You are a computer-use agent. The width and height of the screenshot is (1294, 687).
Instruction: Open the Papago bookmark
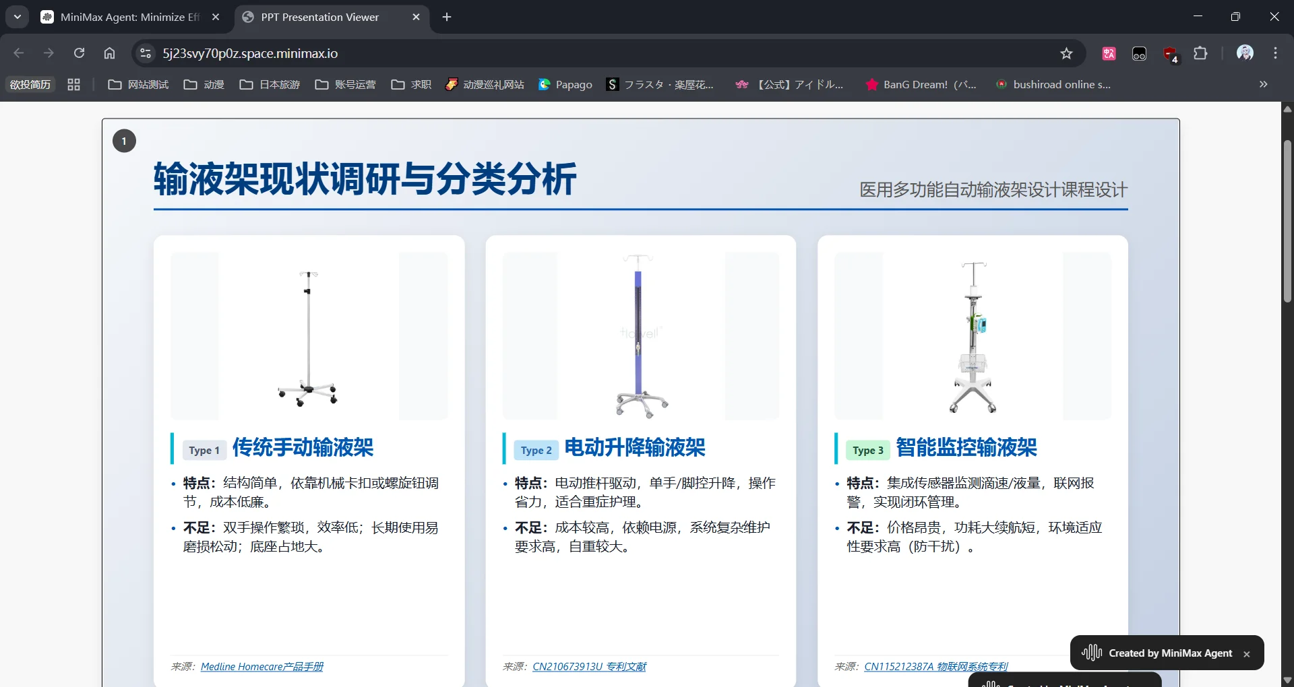[565, 84]
